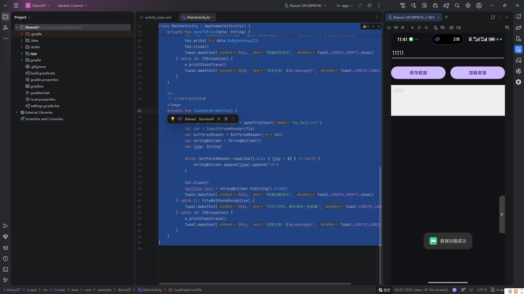Screen dimensions: 524x294
Task: Expand External Libraries node
Action: (17, 112)
